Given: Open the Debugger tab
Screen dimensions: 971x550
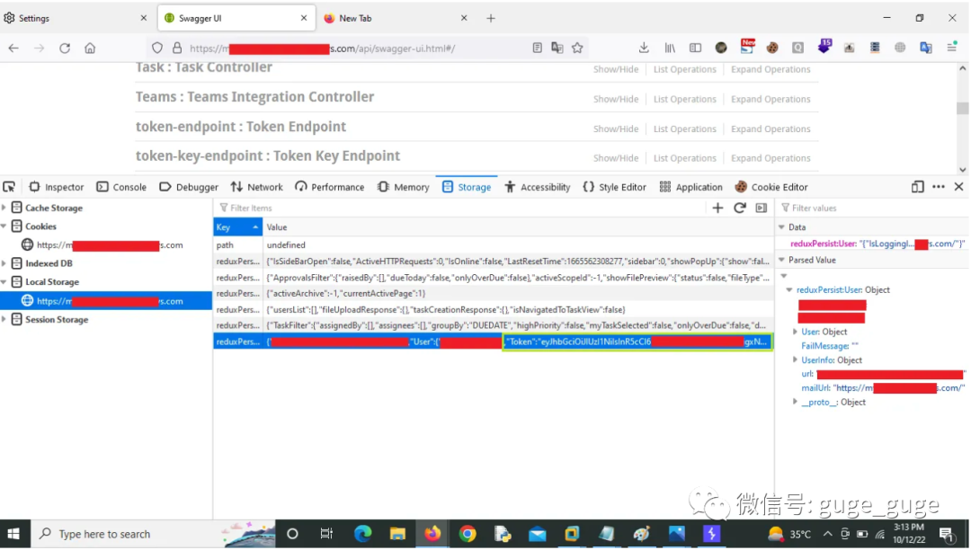Looking at the screenshot, I should point(189,187).
